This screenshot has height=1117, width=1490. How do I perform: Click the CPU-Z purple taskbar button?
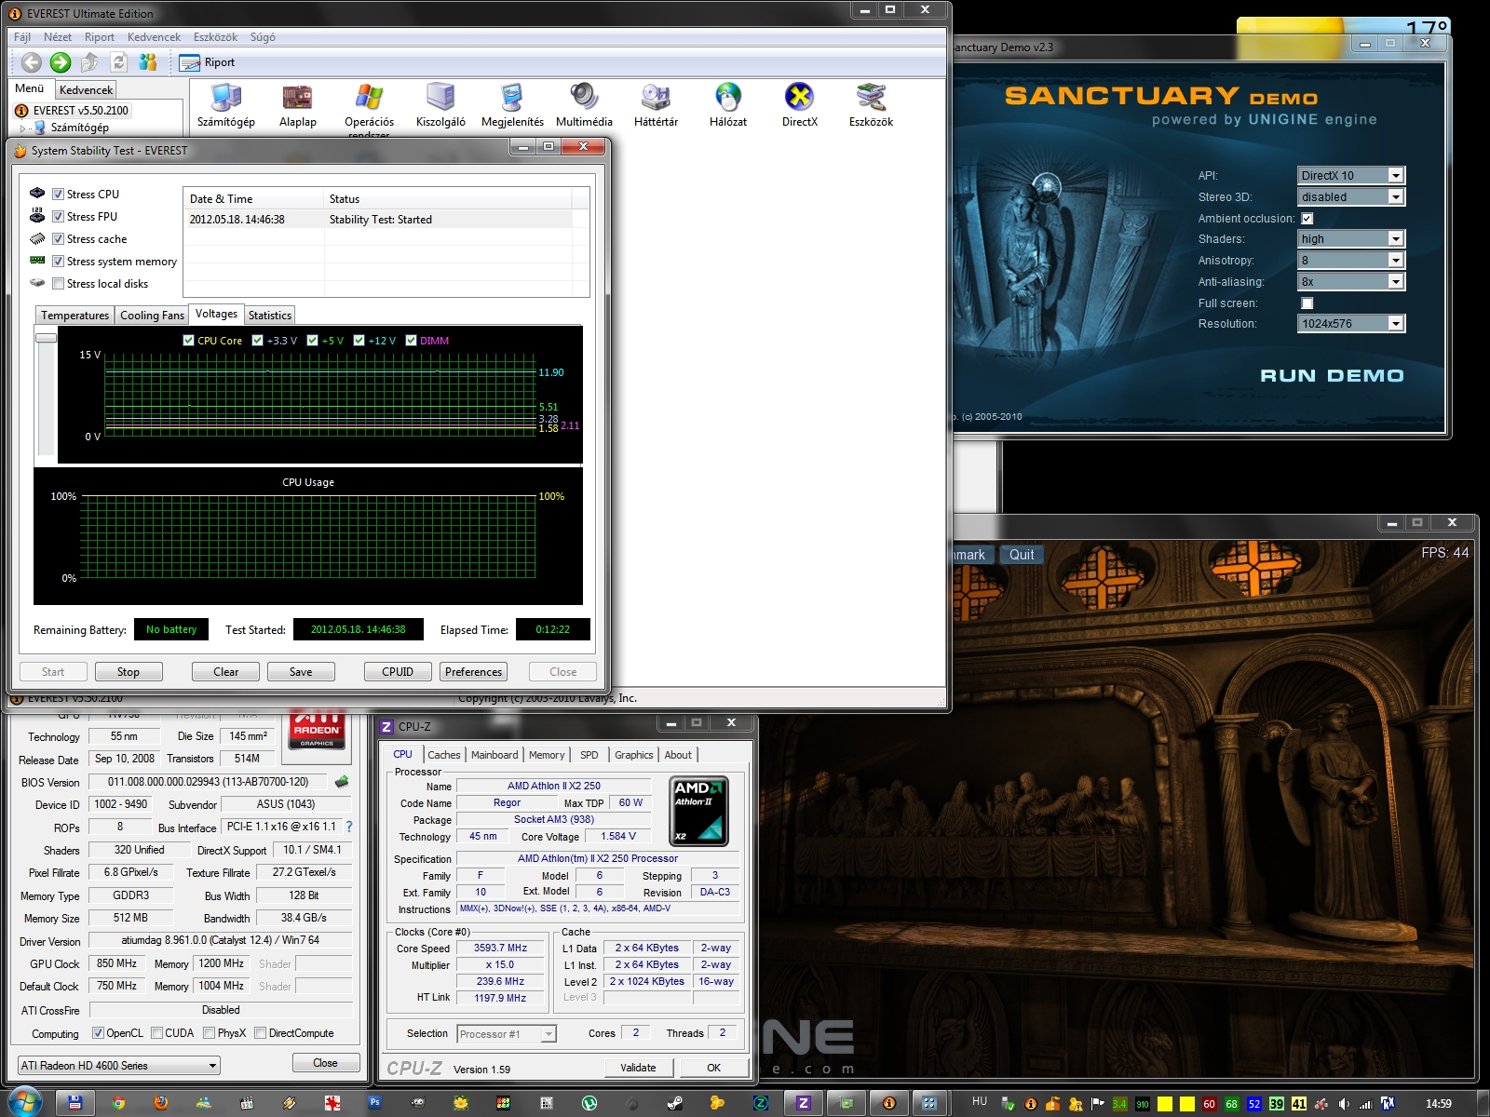[803, 1103]
